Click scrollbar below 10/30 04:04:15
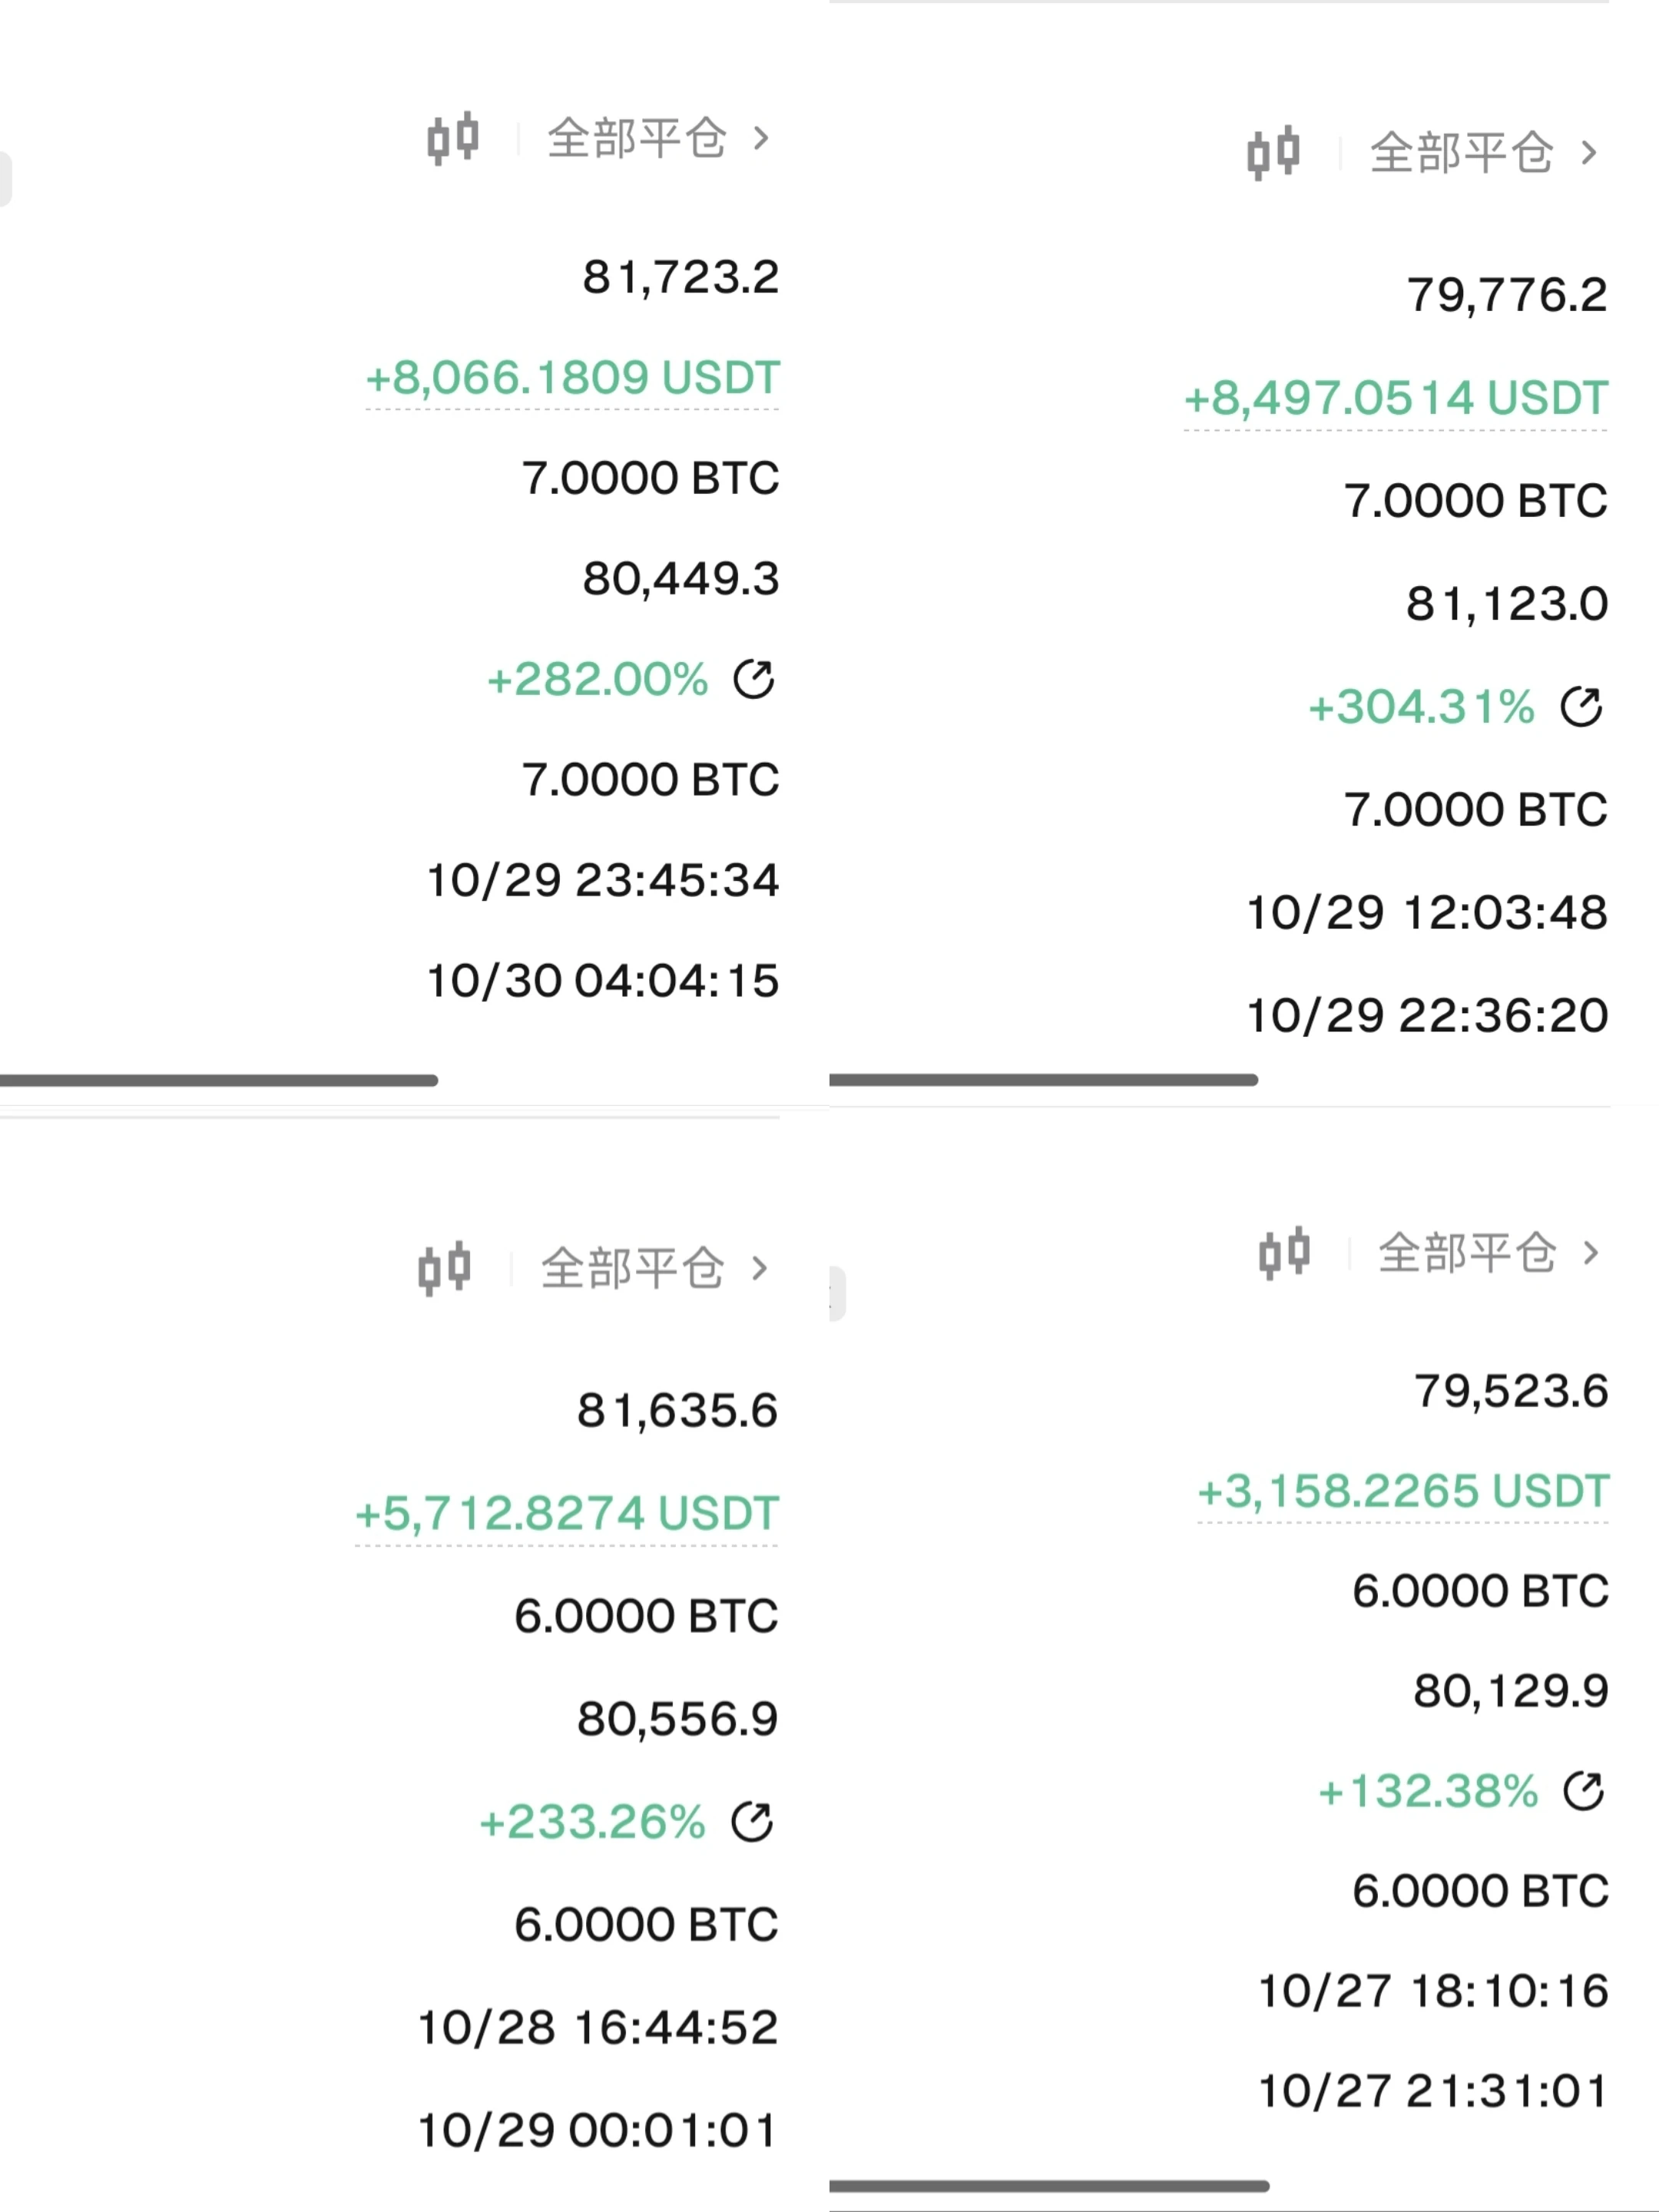The height and width of the screenshot is (2212, 1659). (219, 1080)
